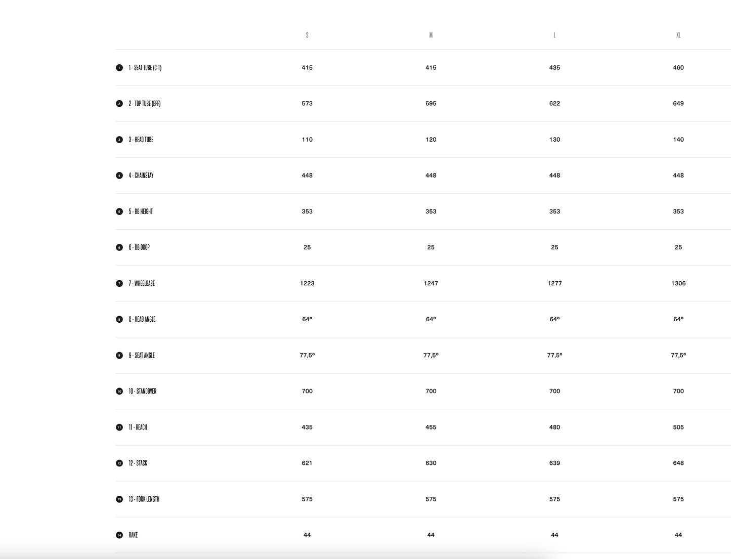Click the number 7 Wheelbase bullet icon
731x559 pixels.
[119, 283]
